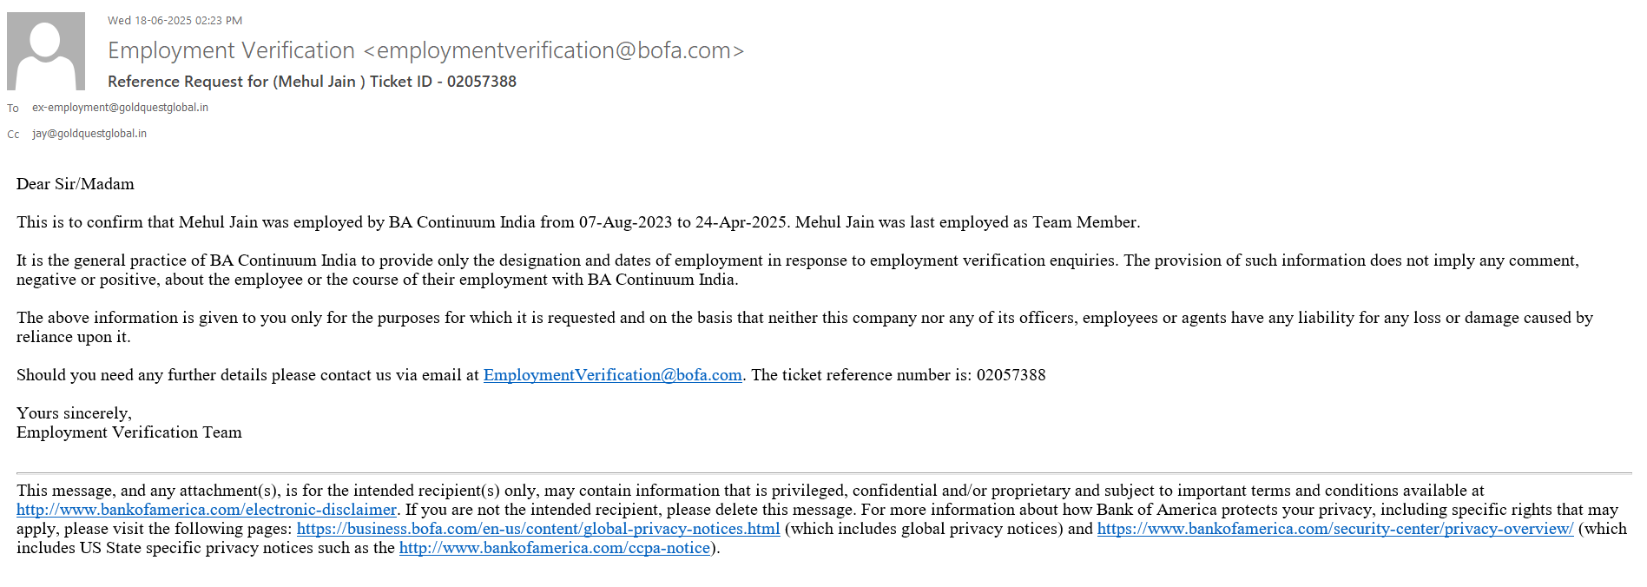This screenshot has width=1647, height=587.
Task: Open the bankofamerica.com ccpa-notice link
Action: point(554,548)
